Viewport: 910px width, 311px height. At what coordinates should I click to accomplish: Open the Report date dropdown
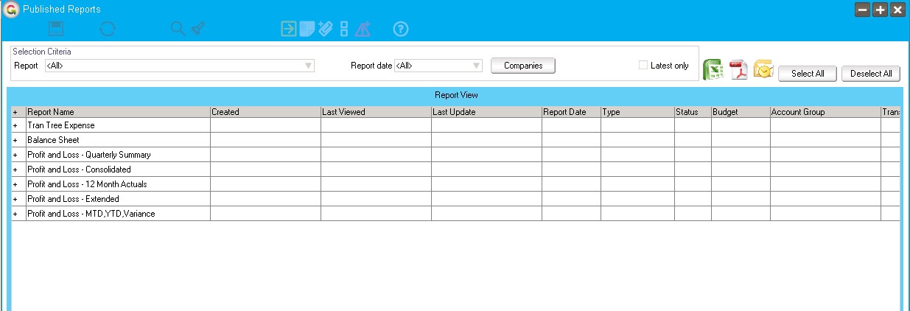click(438, 66)
